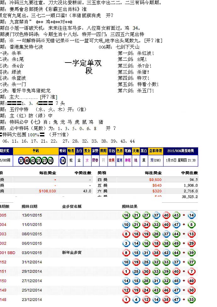The height and width of the screenshot is (307, 217).
Task: Select ball 3 in the 06/01/2015 row
Action: 126,243
